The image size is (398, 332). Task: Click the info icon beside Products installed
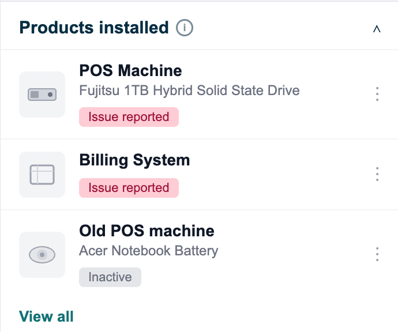pos(185,28)
